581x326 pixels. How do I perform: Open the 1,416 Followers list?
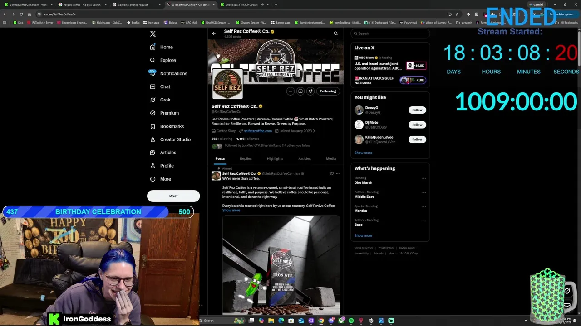click(x=248, y=139)
